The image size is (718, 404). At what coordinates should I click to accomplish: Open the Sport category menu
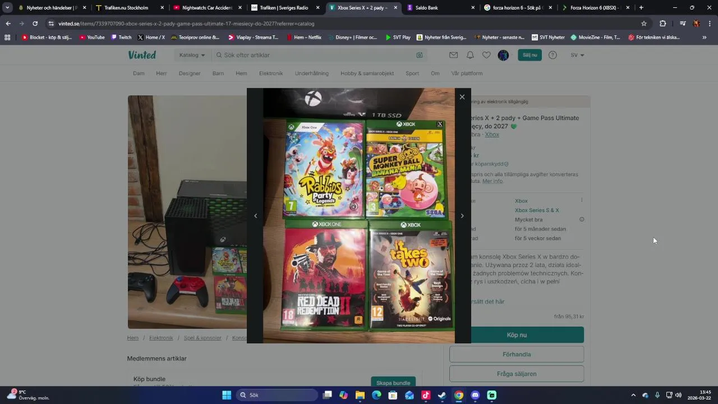(412, 74)
